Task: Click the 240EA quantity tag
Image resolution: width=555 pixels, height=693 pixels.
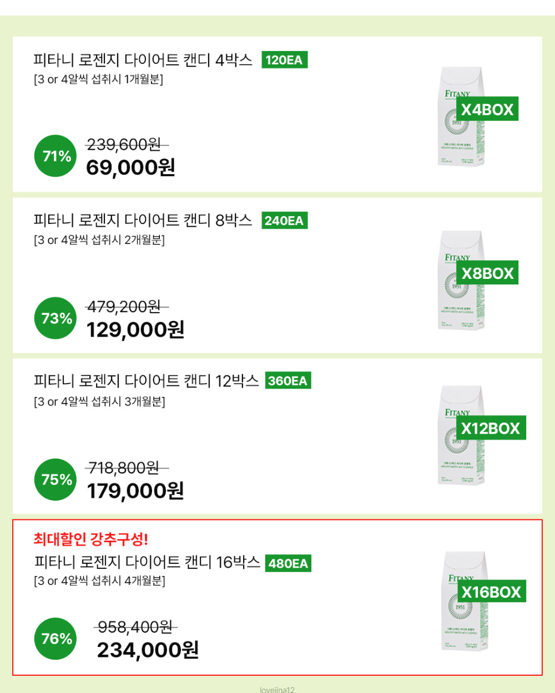Action: point(284,221)
